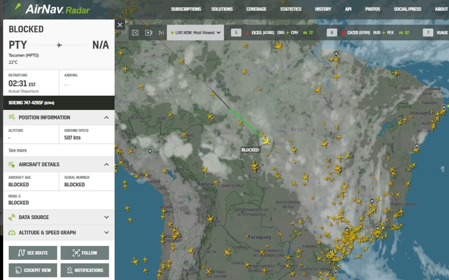Viewport: 449px width, 280px height.
Task: Collapse the Position Information section
Action: [x=107, y=117]
